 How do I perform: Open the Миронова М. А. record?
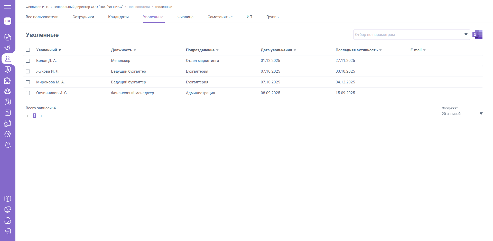(x=50, y=82)
